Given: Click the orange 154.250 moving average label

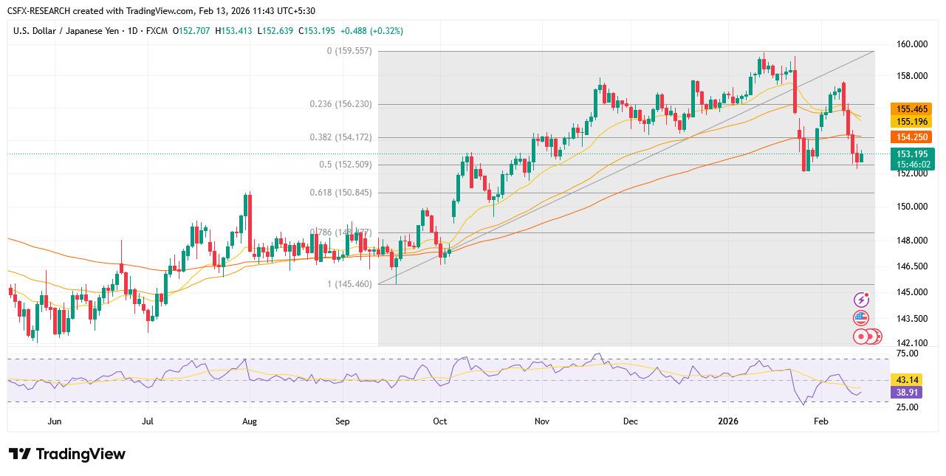Looking at the screenshot, I should point(913,137).
